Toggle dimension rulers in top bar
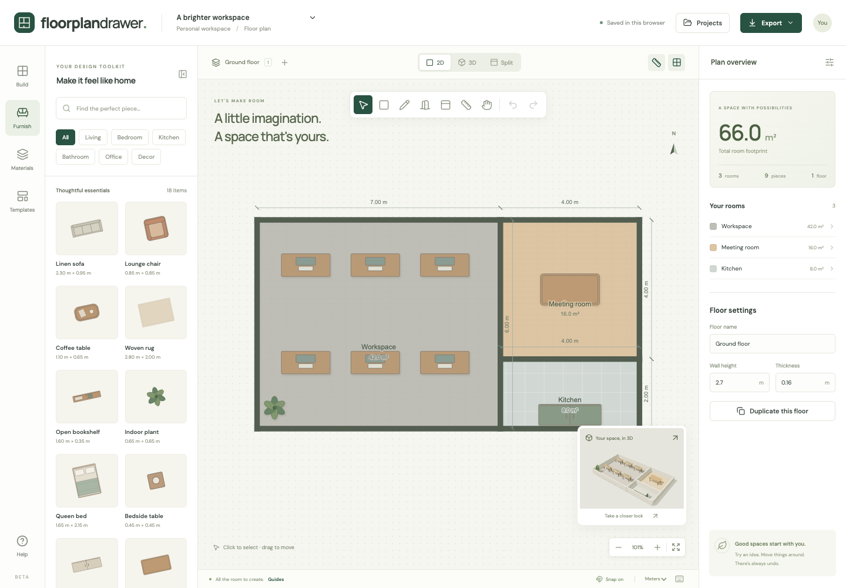 point(657,62)
